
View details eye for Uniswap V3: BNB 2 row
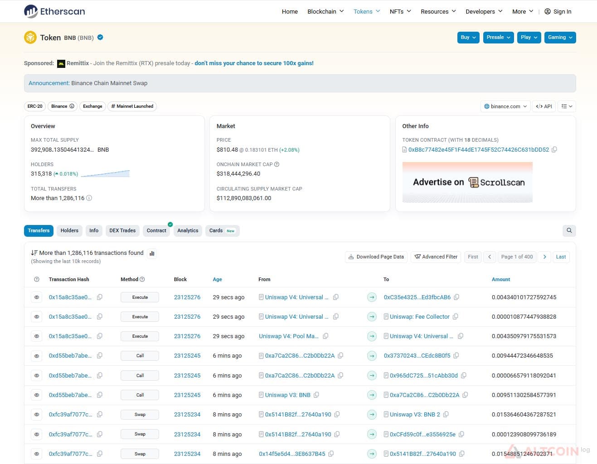[37, 415]
